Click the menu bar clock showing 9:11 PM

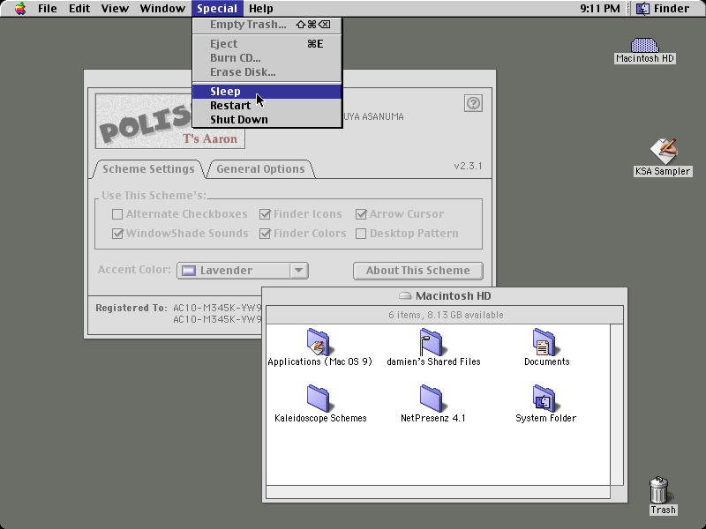(600, 9)
